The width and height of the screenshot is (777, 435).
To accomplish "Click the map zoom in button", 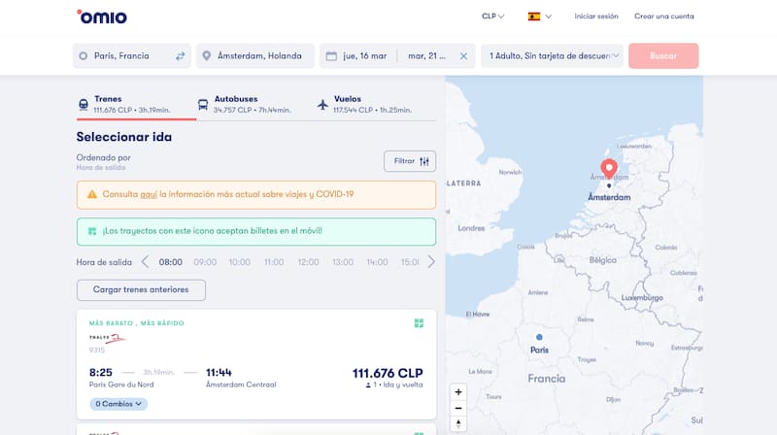I will (x=459, y=391).
